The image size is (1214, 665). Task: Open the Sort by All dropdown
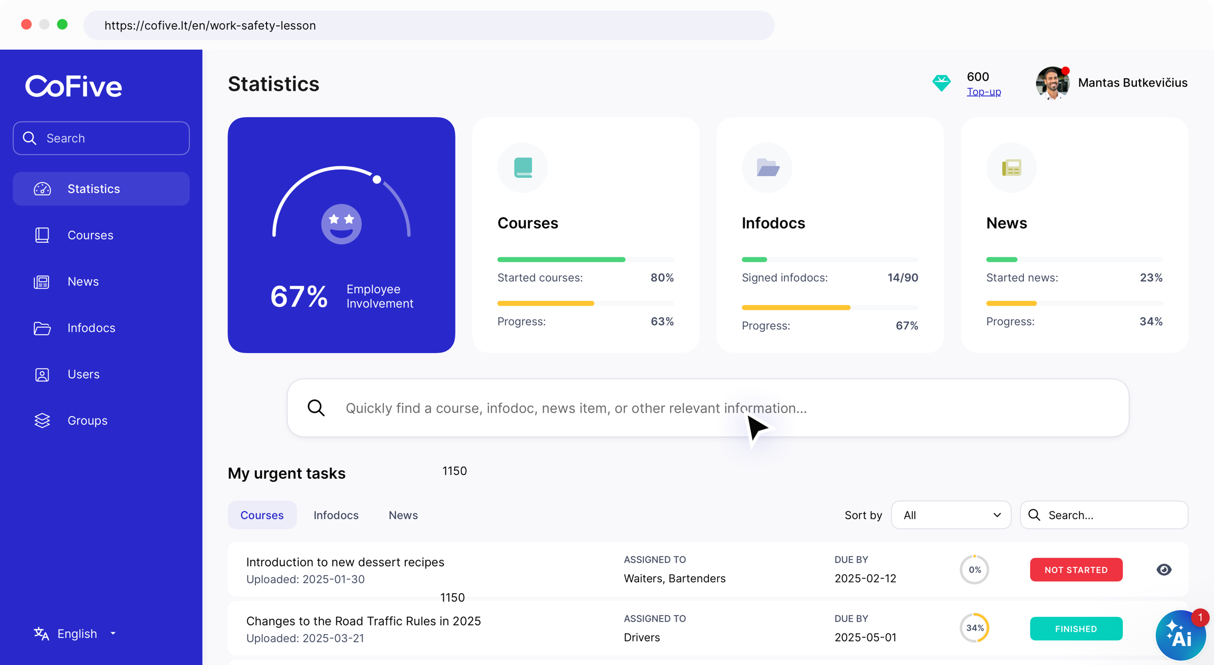951,515
